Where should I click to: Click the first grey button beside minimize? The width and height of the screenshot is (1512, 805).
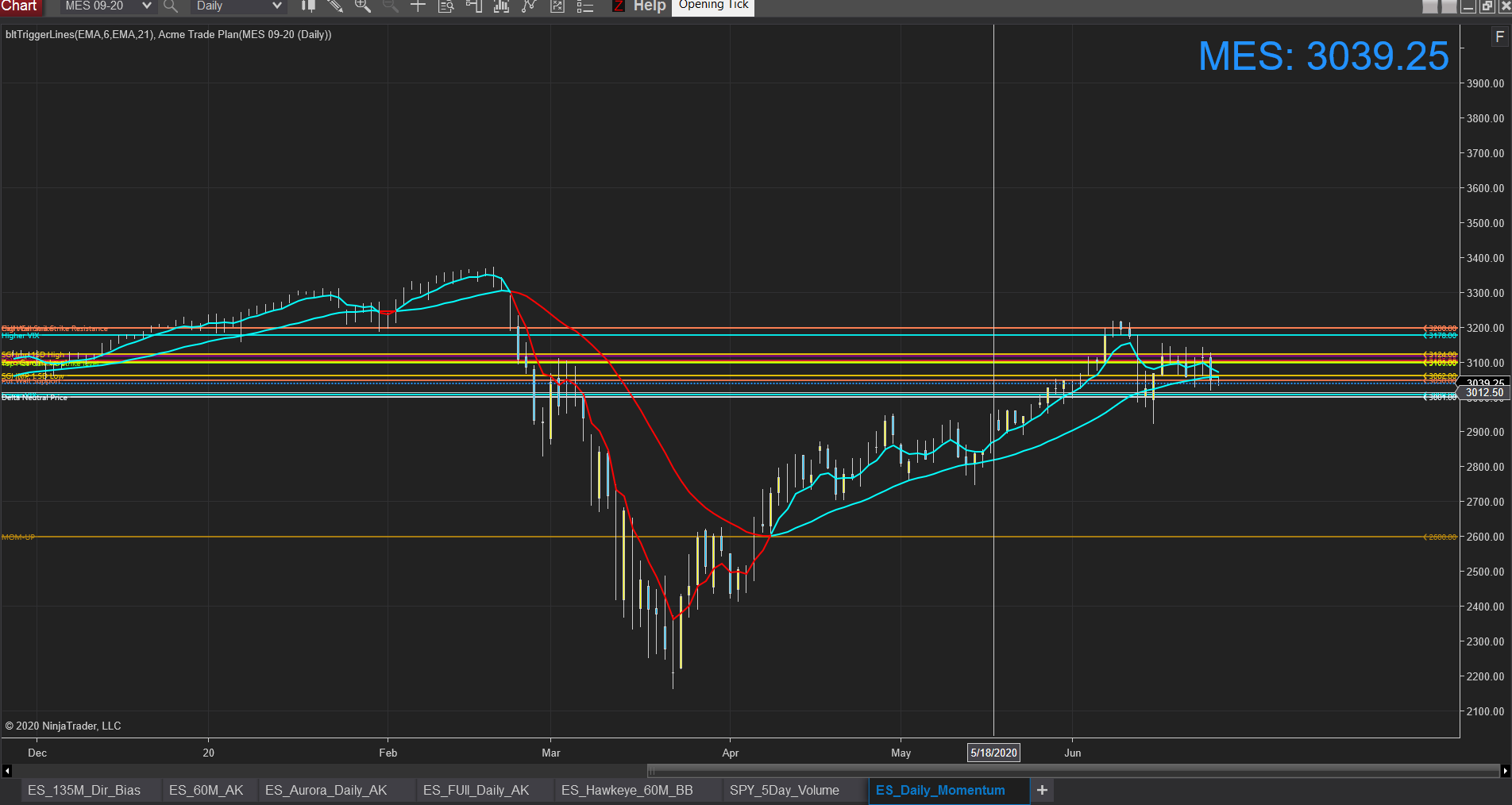(x=1429, y=6)
